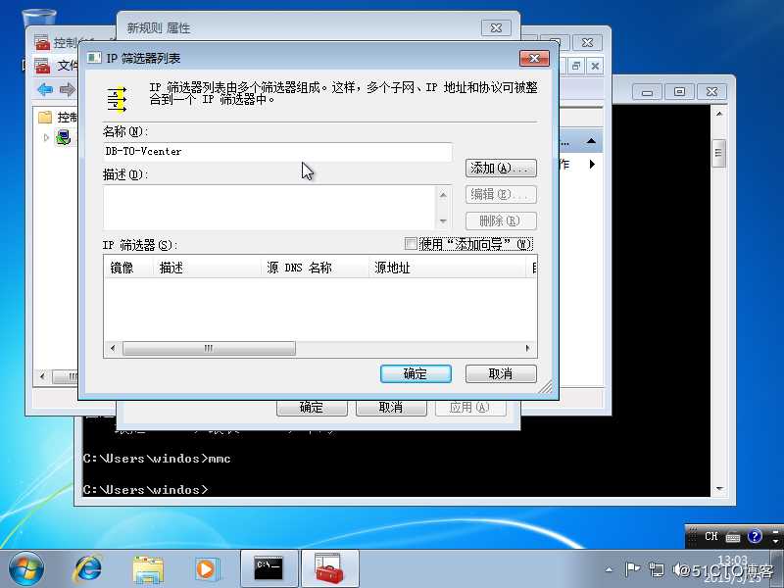Open the Windows Start menu
Viewport: 784px width, 588px height.
coord(26,569)
